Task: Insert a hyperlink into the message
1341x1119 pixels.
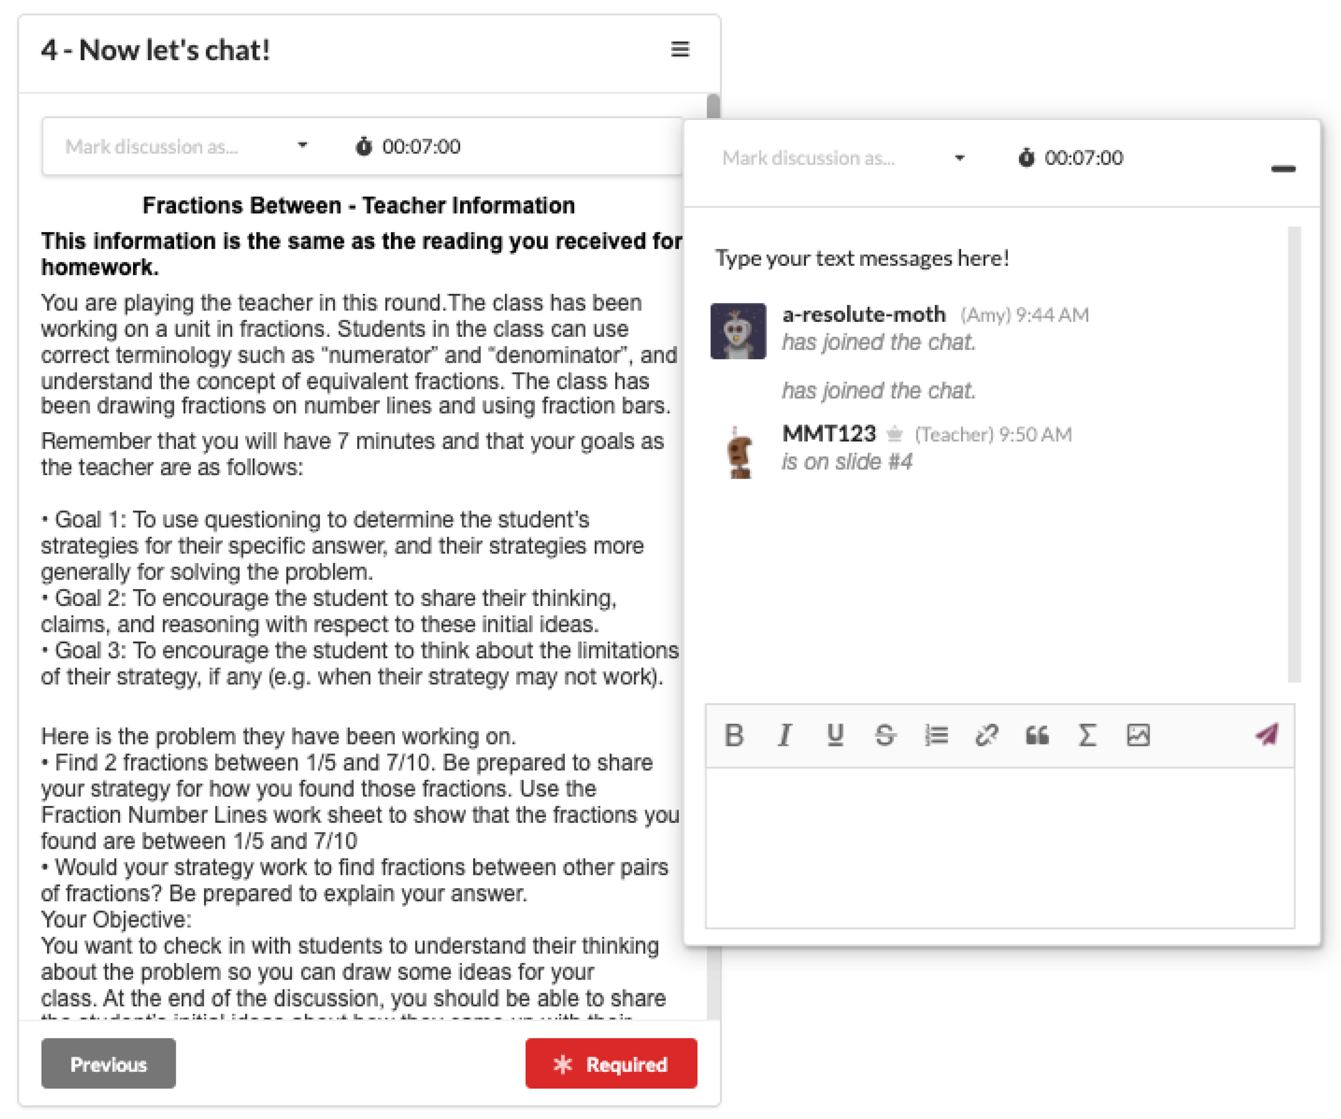Action: coord(987,735)
